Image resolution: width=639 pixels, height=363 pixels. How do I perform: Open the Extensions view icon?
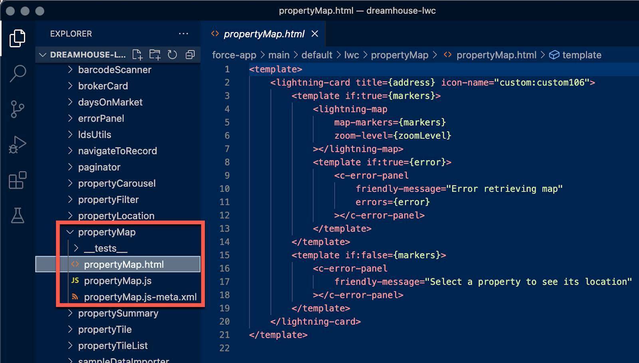[x=17, y=180]
